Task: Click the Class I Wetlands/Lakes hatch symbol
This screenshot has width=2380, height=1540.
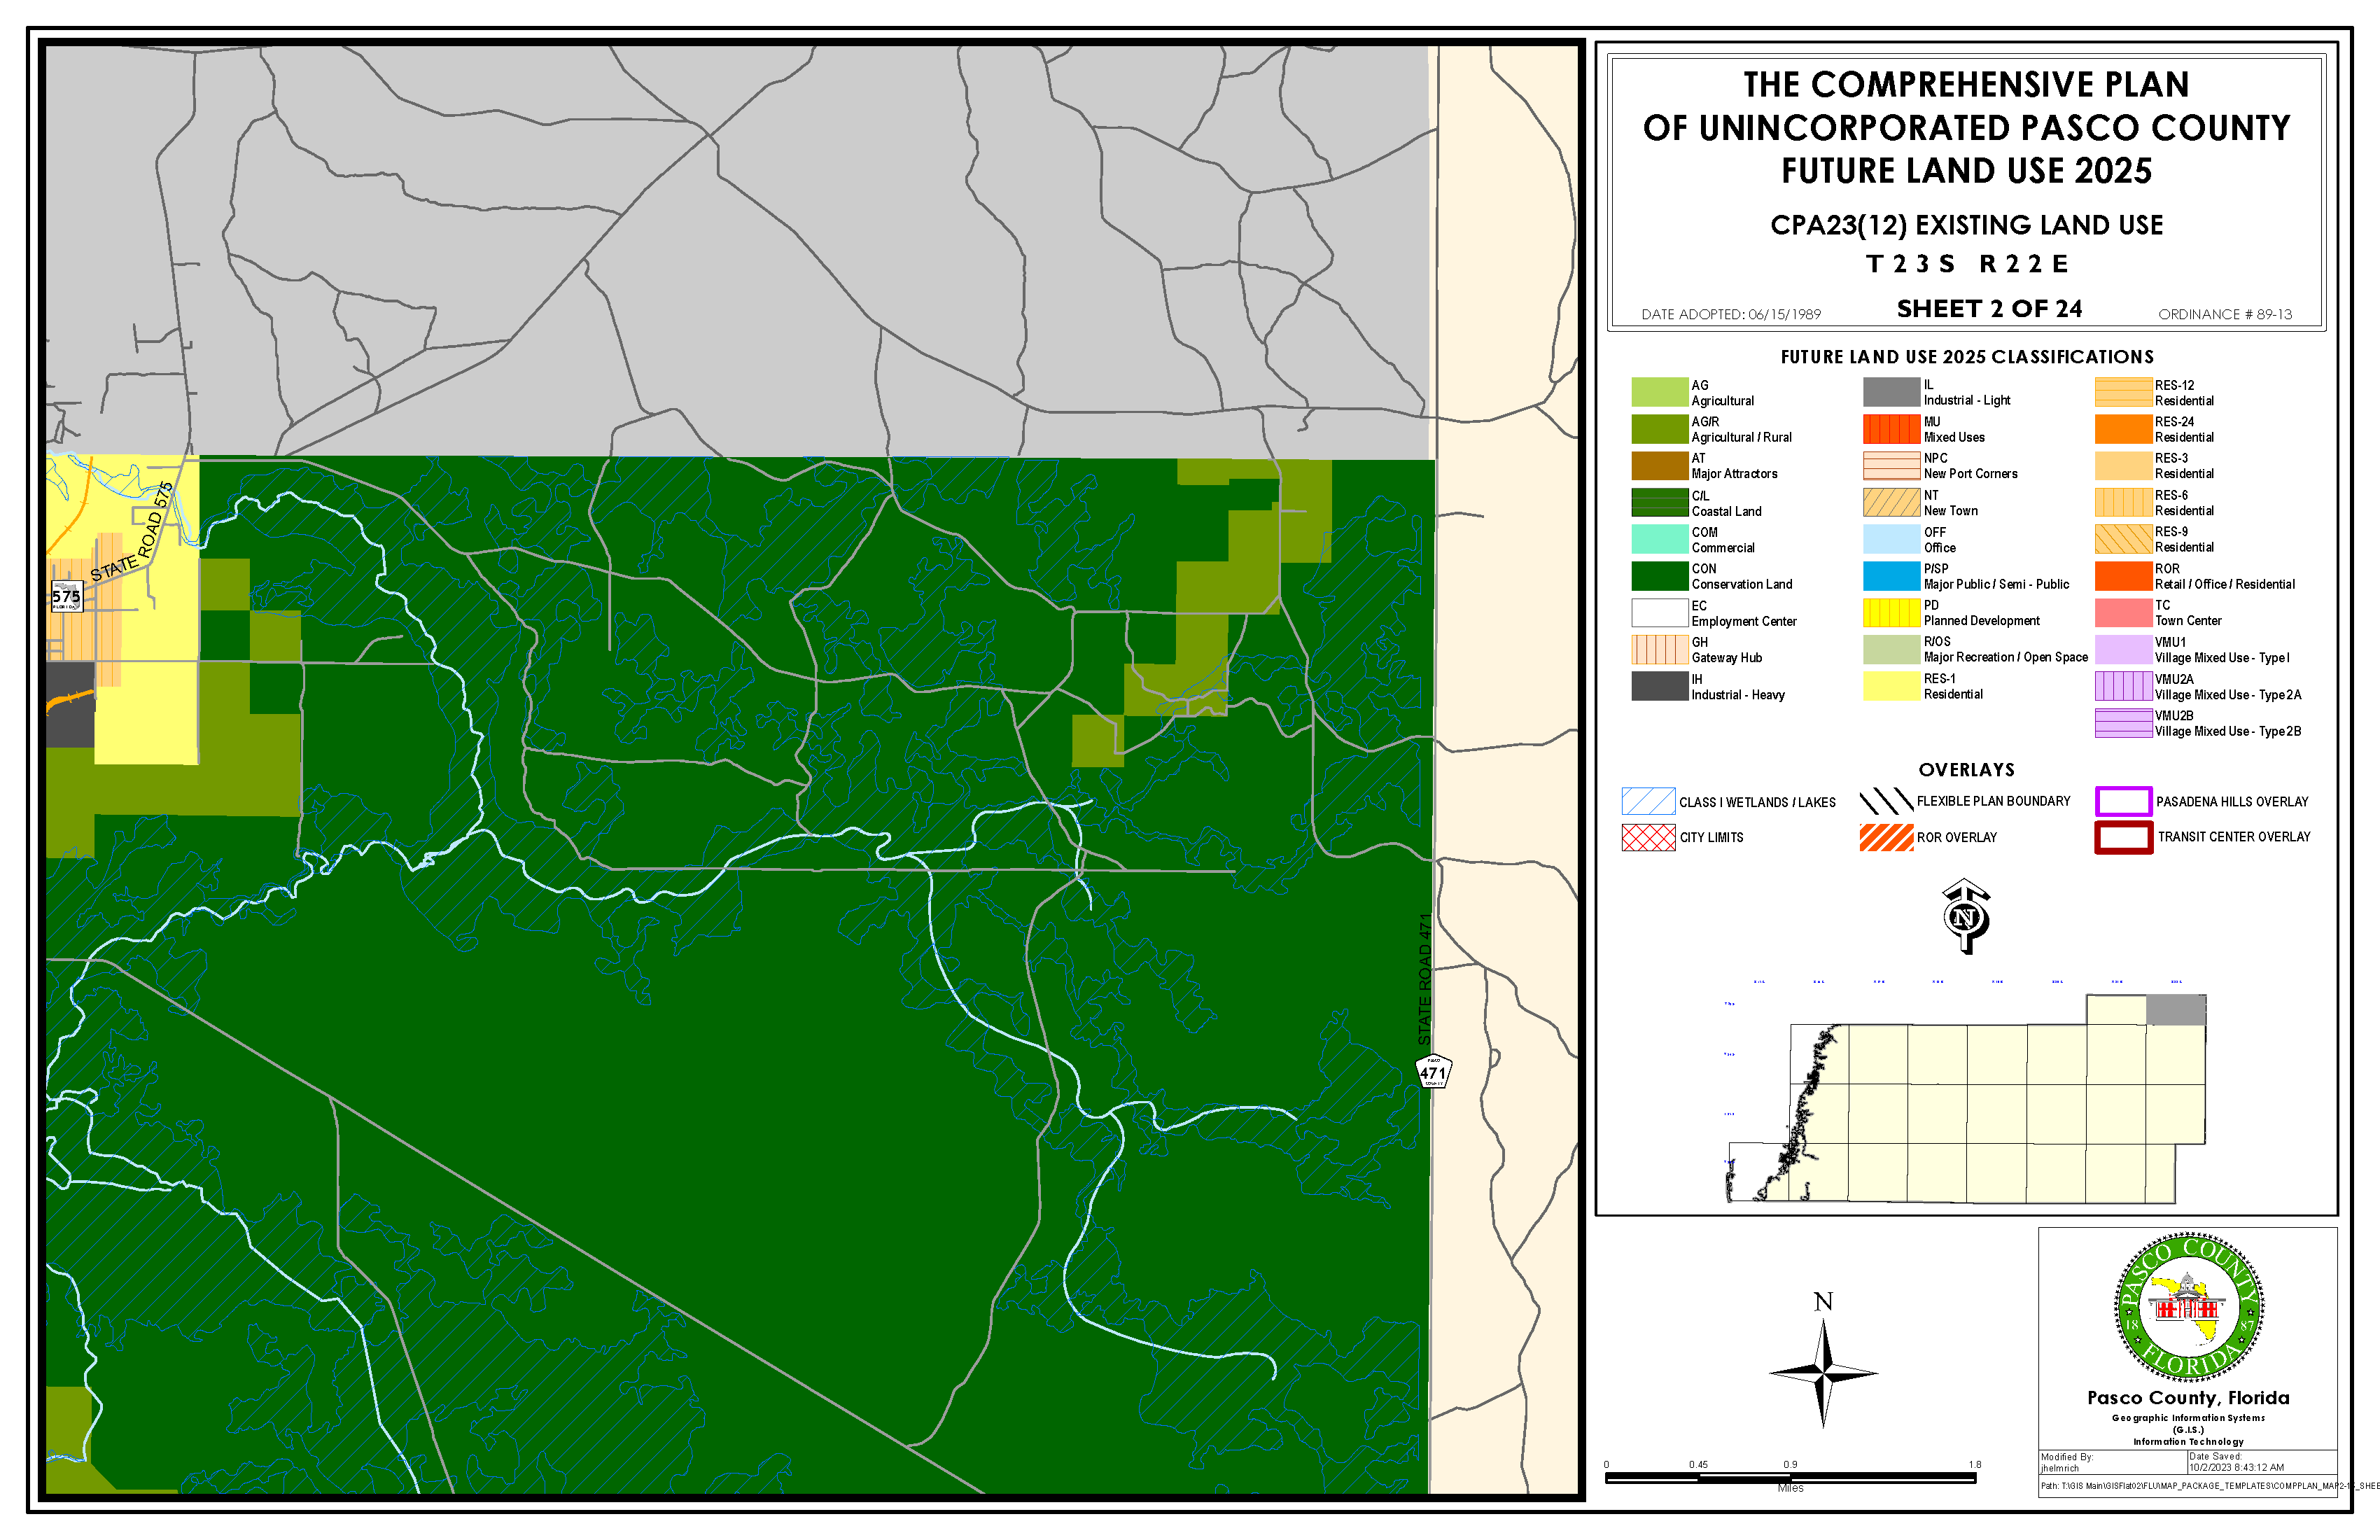Action: click(1647, 801)
